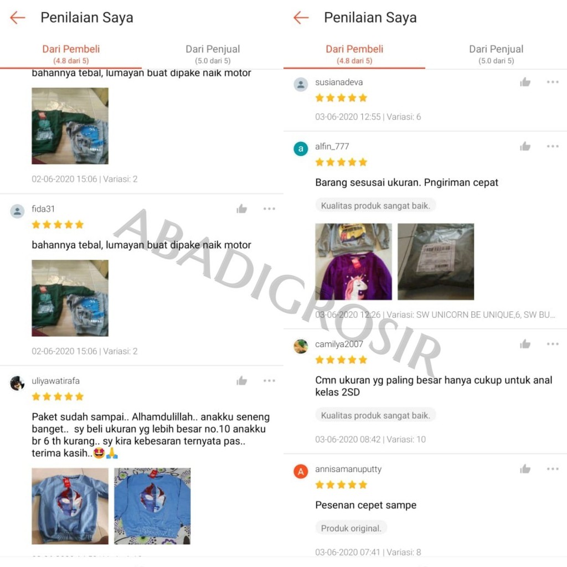This screenshot has height=567, width=567.
Task: Like susianadeva's review with thumbs-up
Action: click(525, 82)
